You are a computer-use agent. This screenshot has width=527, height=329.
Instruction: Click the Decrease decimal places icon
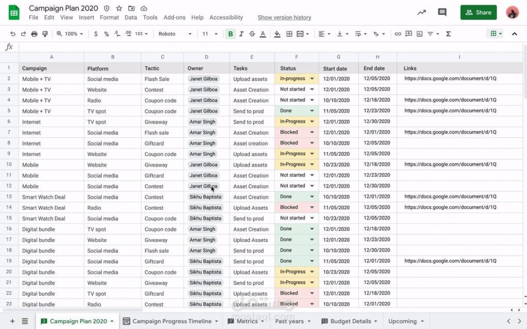click(x=117, y=34)
